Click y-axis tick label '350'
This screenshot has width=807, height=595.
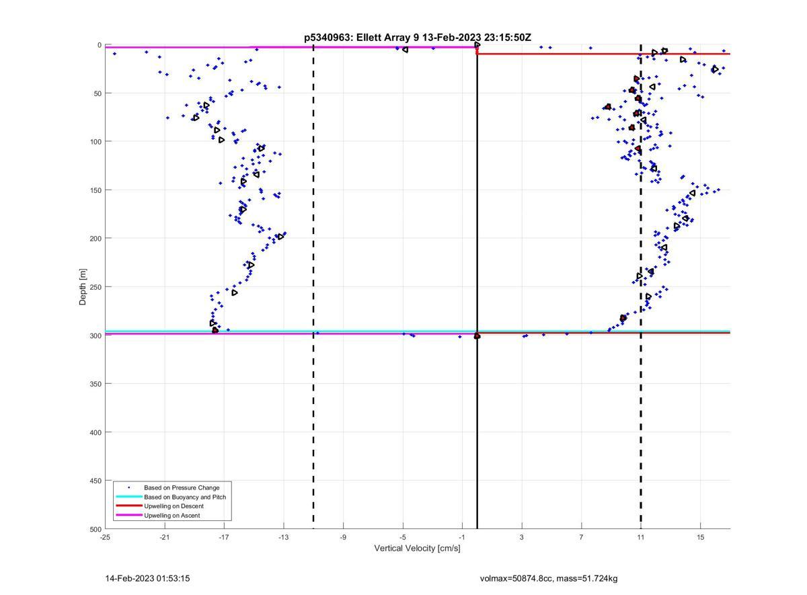click(95, 384)
